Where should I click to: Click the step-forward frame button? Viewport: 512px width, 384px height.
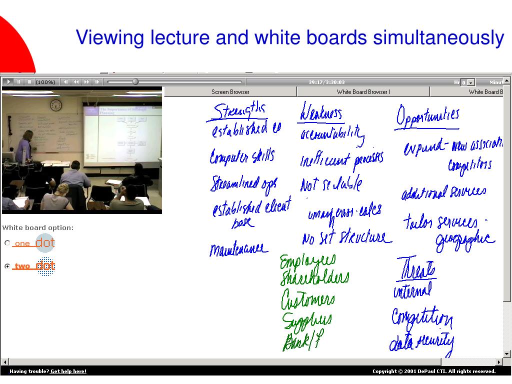(x=97, y=81)
